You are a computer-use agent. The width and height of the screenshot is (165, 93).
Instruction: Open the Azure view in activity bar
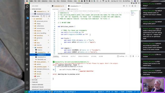click(27, 43)
